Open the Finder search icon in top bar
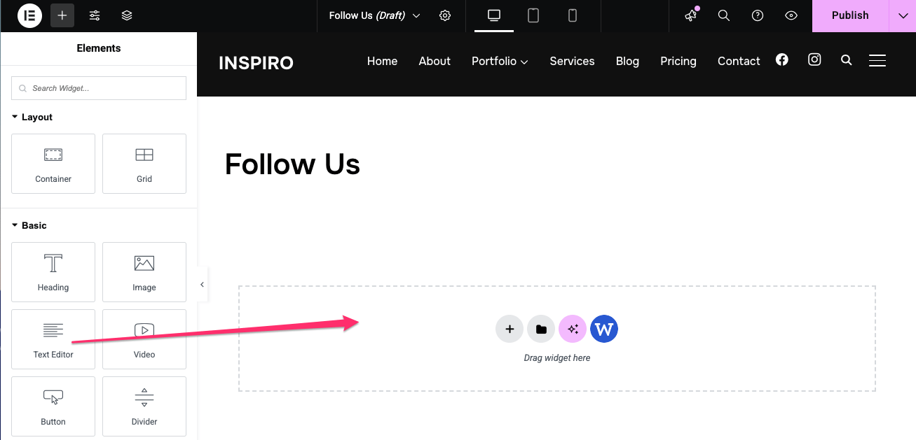This screenshot has height=440, width=916. 724,15
